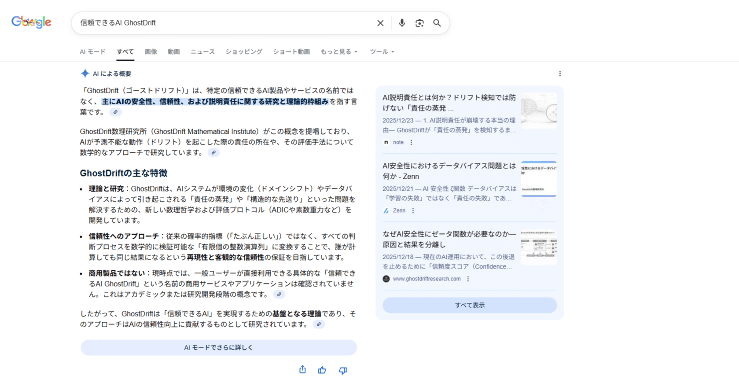Open three-dot menu beside ghostdriftresearch.com source

[x=468, y=279]
